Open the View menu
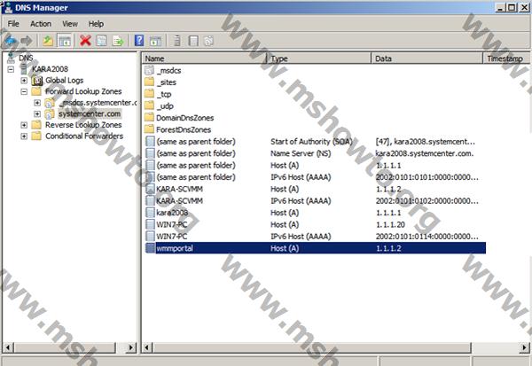The width and height of the screenshot is (532, 366). 70,24
